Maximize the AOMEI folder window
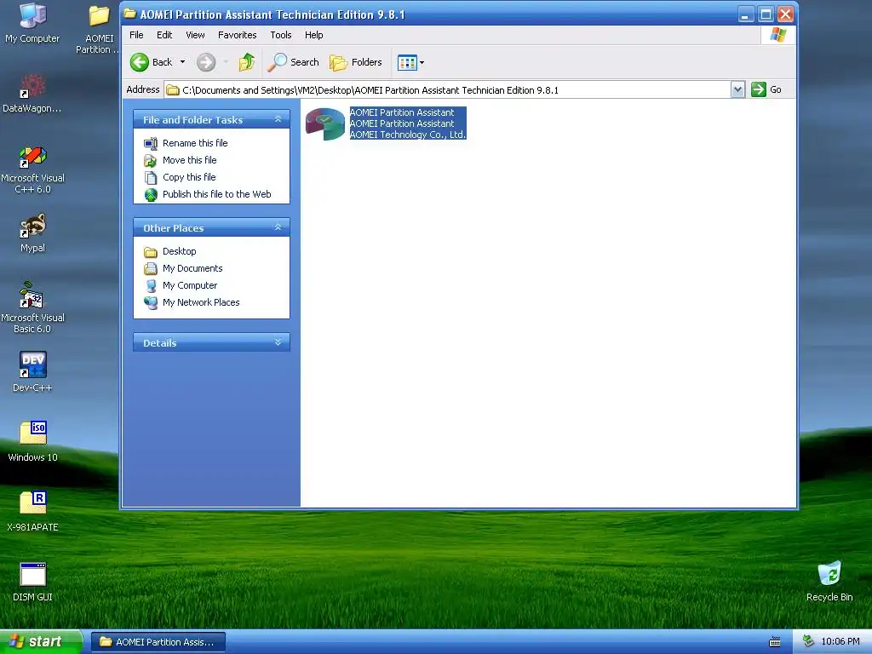This screenshot has width=872, height=654. [x=766, y=14]
